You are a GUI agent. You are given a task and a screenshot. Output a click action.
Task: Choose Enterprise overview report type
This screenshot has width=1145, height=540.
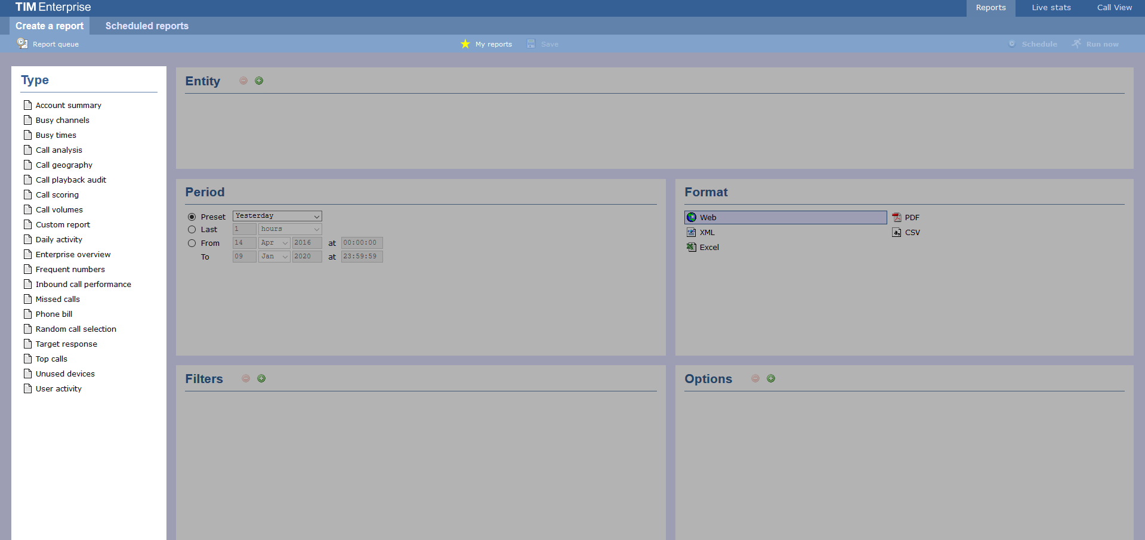(x=73, y=254)
